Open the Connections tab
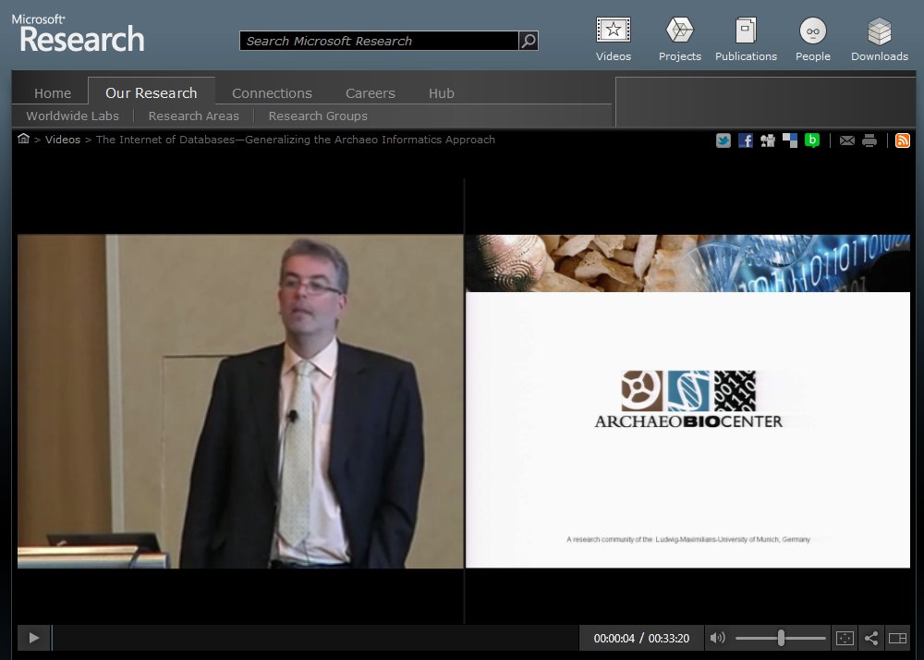The height and width of the screenshot is (660, 924). tap(272, 93)
